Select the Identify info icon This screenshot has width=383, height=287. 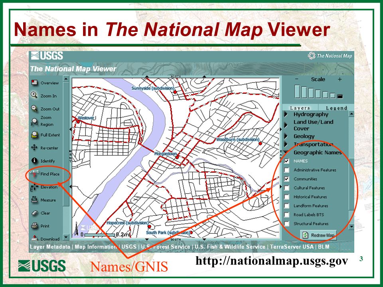(x=34, y=160)
